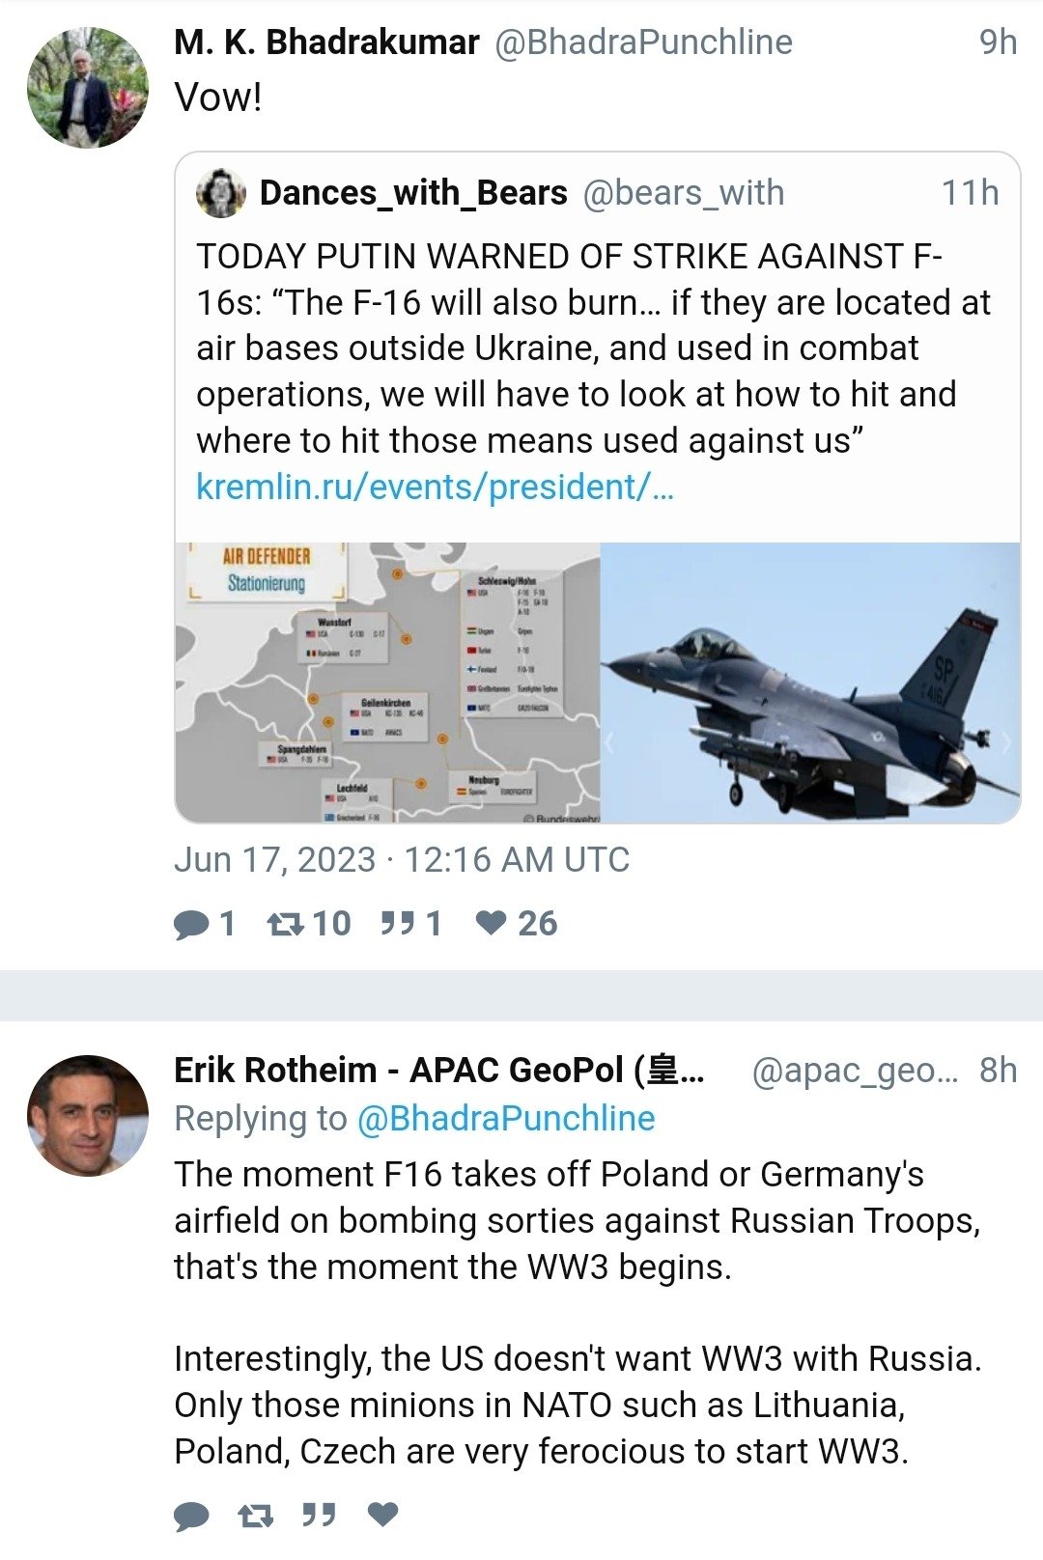This screenshot has width=1043, height=1560.
Task: Open M. K. Bhadrakumar's profile picture
Action: 88,88
